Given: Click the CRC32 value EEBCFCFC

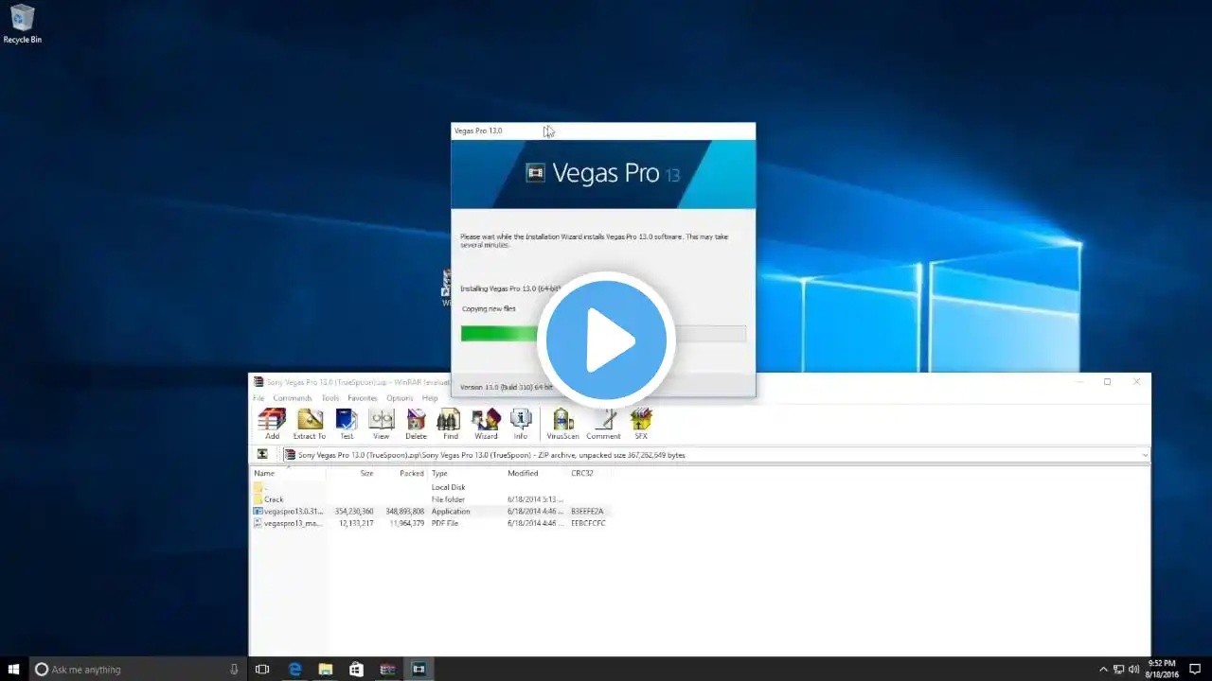Looking at the screenshot, I should (x=588, y=523).
